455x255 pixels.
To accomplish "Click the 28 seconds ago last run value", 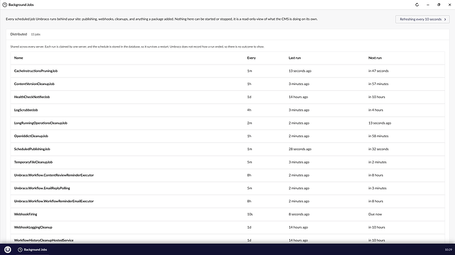I will tap(300, 149).
